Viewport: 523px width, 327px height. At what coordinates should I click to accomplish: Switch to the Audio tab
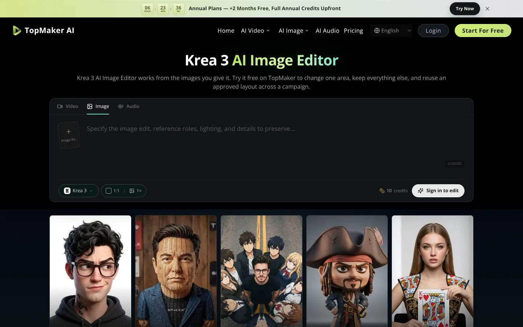tap(129, 106)
